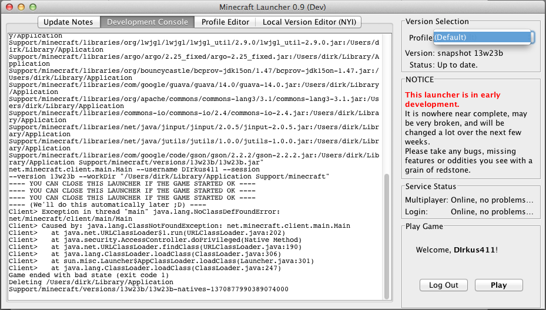The image size is (546, 310).
Task: Click the '--version 13w23b --workDir' line
Action: [x=169, y=176]
